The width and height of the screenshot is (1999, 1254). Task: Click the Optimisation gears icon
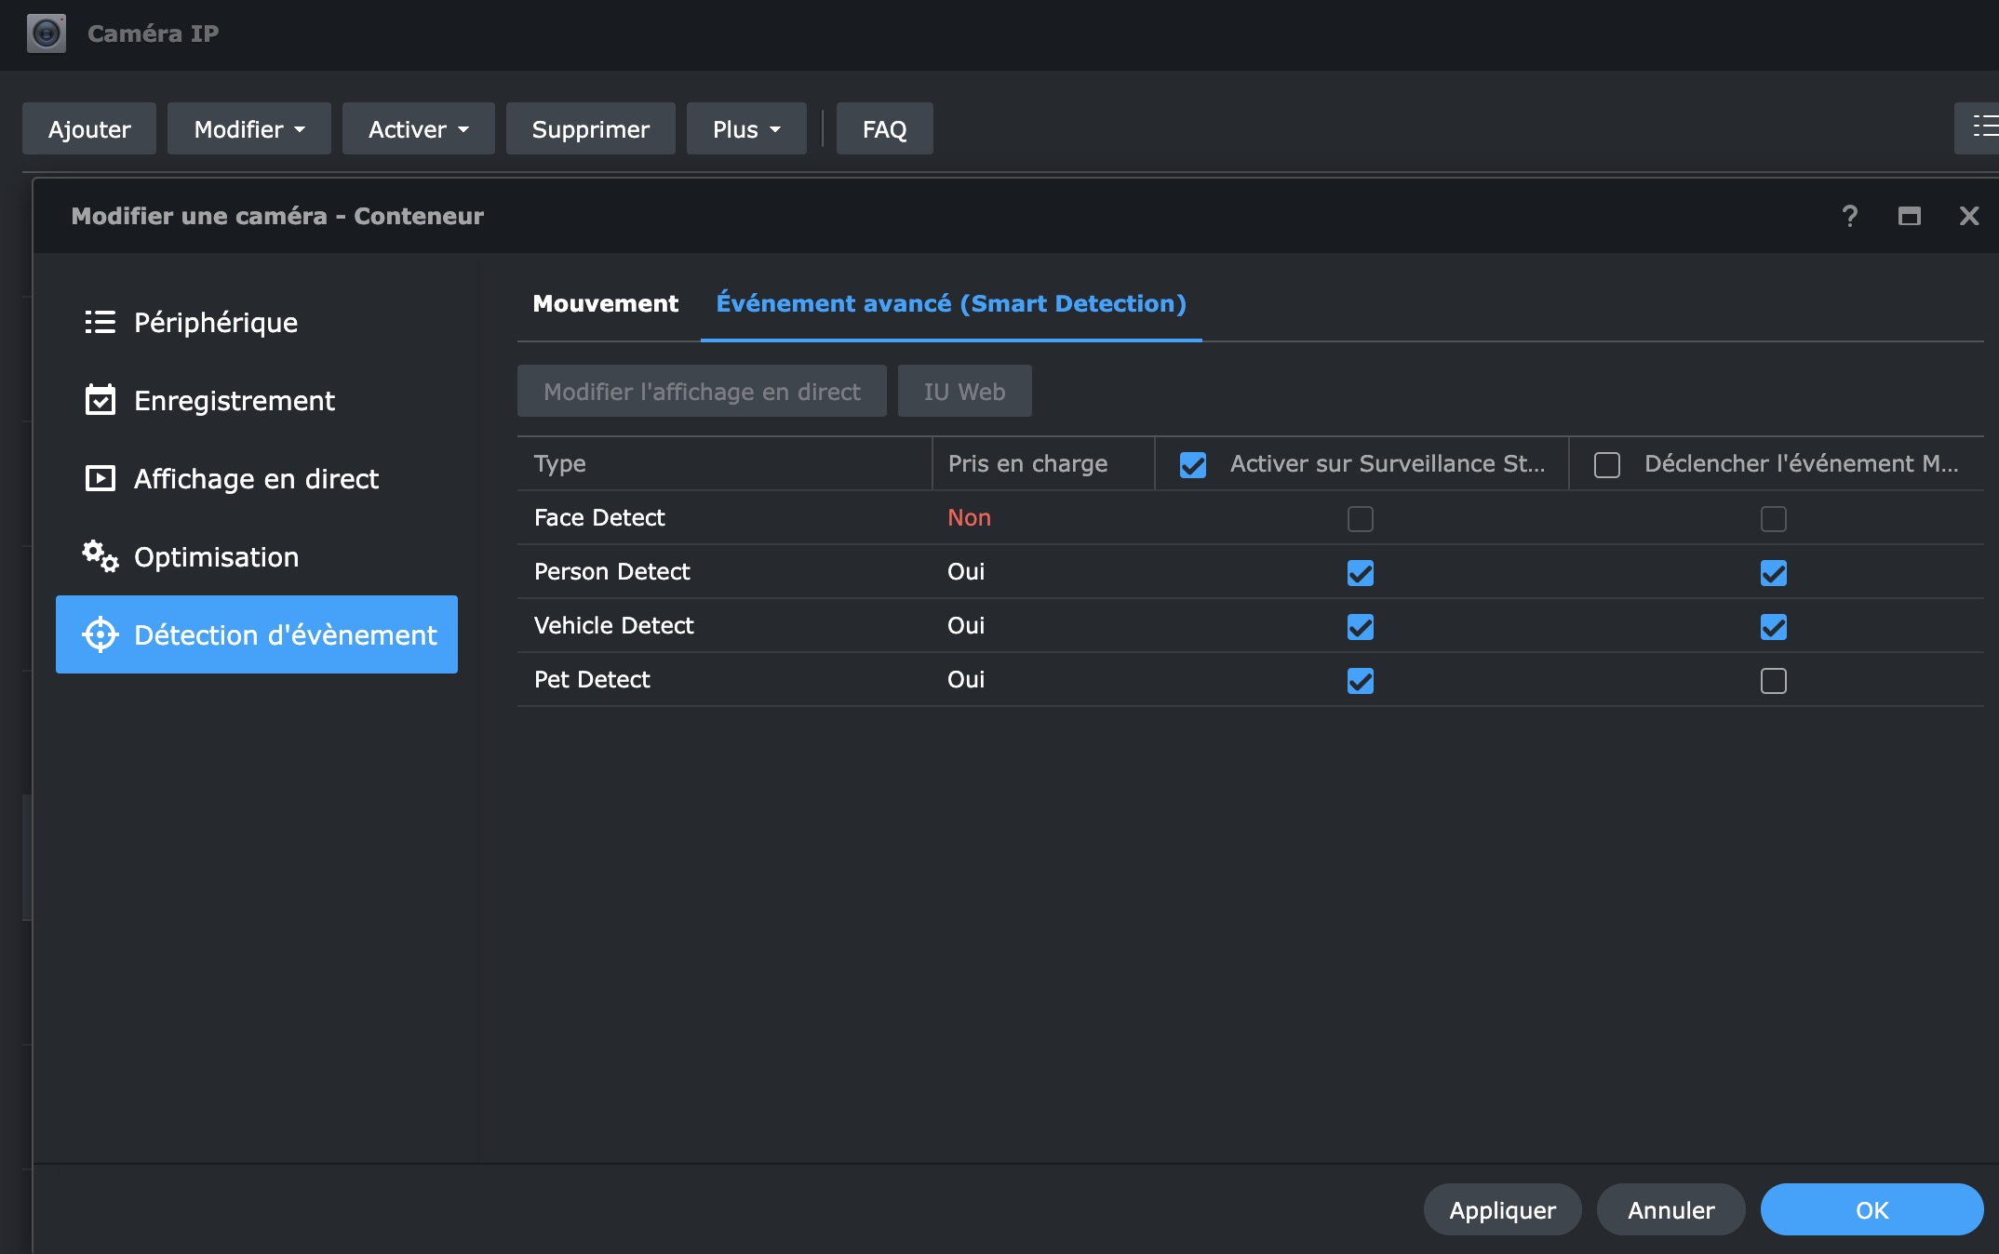tap(100, 556)
